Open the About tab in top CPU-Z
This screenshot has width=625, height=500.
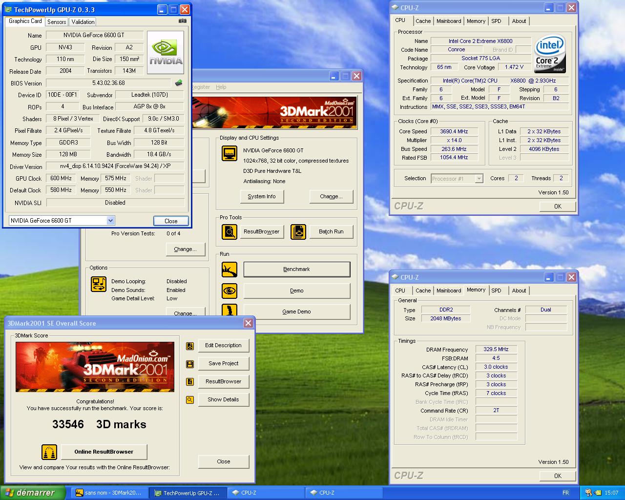pyautogui.click(x=519, y=21)
